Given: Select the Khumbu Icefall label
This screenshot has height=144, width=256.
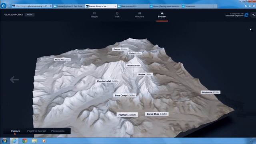Looking at the screenshot, I should [108, 81].
